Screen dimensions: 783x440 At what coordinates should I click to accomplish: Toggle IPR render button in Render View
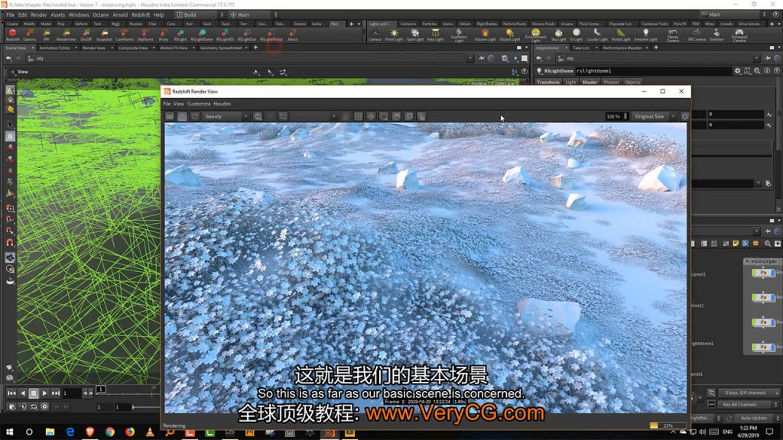point(182,116)
